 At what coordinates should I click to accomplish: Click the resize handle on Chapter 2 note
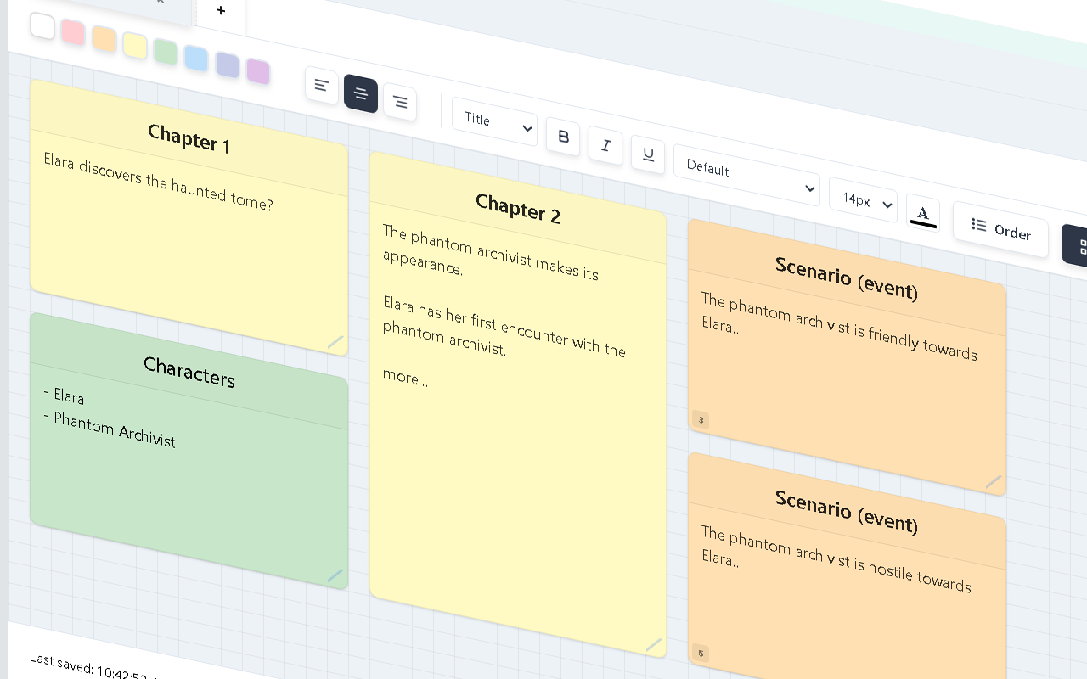pyautogui.click(x=654, y=645)
